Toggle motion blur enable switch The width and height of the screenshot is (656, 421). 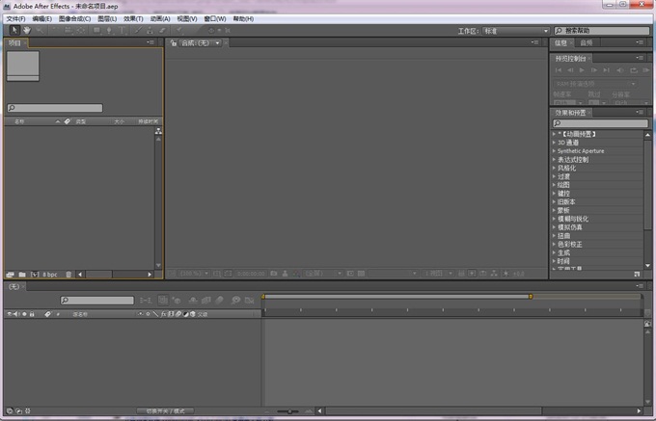[219, 300]
